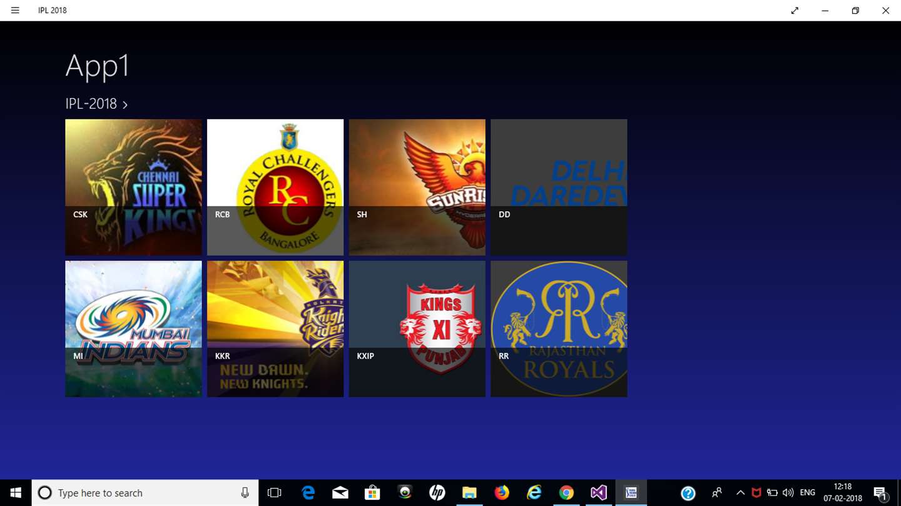Click the Windows Start button

(x=16, y=493)
